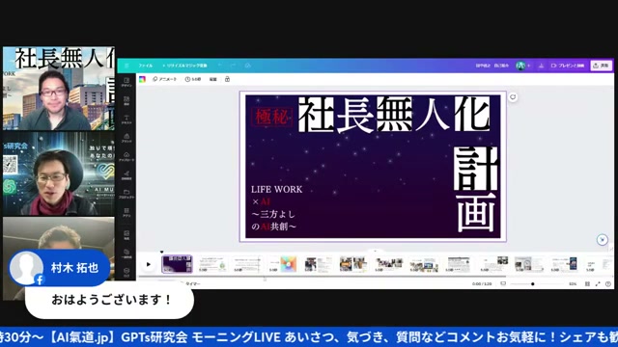This screenshot has height=347, width=618.
Task: Open the ブランド panel in sidebar
Action: tap(126, 138)
